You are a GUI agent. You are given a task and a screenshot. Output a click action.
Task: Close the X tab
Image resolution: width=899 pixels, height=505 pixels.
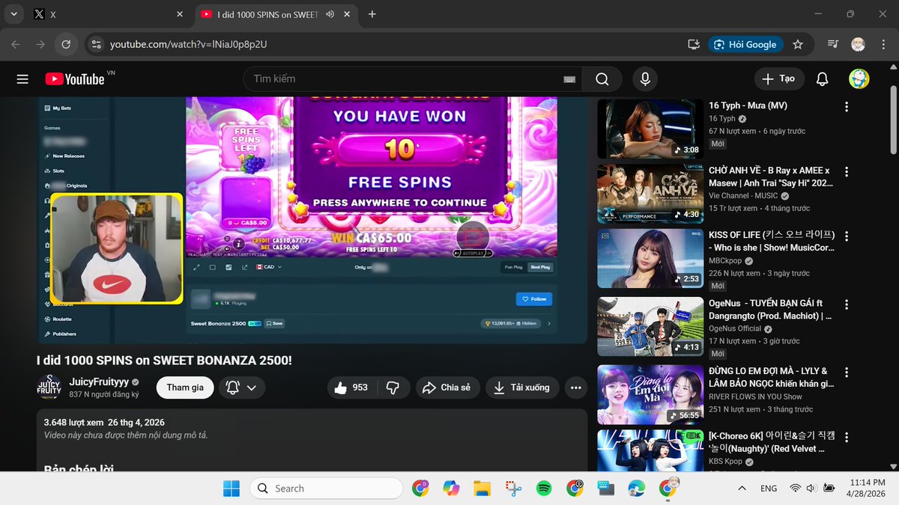tap(180, 14)
